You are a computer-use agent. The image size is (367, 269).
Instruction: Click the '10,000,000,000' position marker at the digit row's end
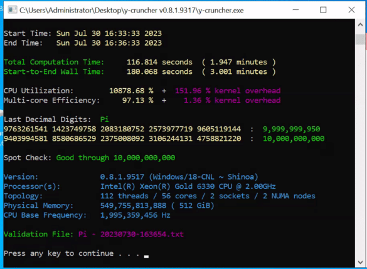[294, 139]
